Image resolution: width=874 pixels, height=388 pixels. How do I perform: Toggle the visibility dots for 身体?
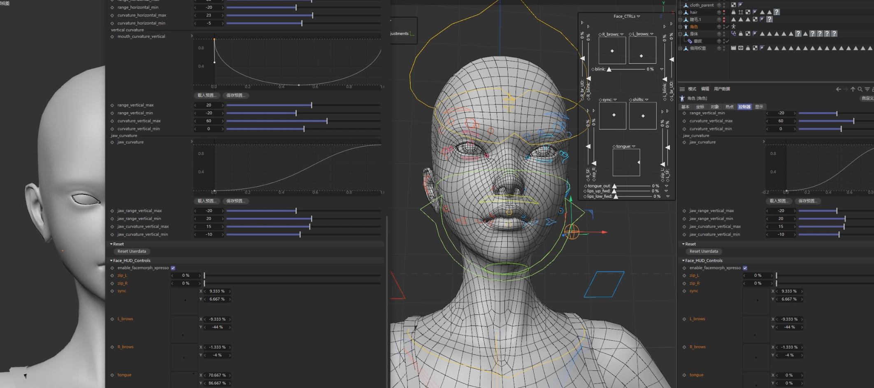[x=724, y=34]
